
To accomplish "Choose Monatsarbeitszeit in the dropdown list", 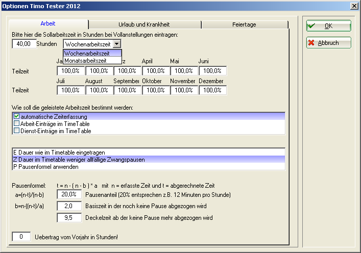I will coord(92,61).
